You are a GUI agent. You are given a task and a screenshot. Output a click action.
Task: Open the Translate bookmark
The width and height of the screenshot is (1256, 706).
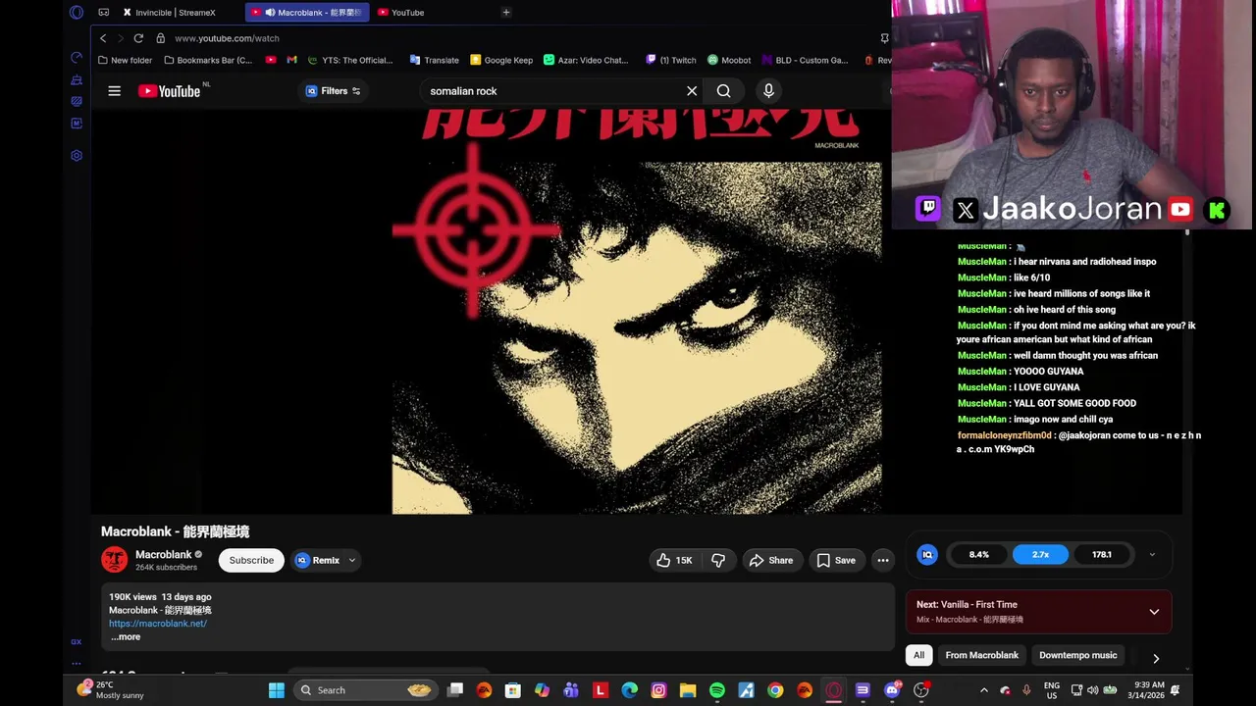(x=435, y=60)
